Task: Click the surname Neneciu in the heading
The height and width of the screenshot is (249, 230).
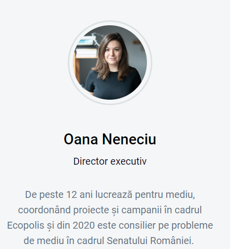Action: click(x=129, y=139)
